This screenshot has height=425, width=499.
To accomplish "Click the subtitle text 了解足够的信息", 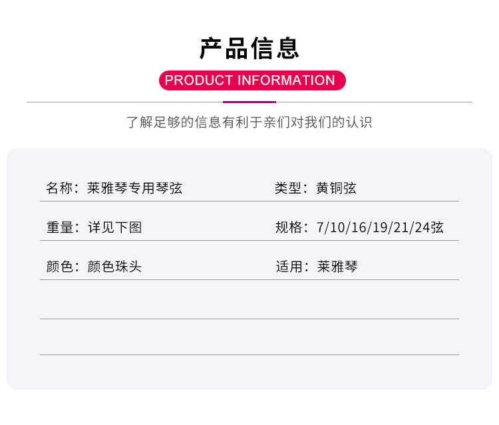I will [x=249, y=122].
